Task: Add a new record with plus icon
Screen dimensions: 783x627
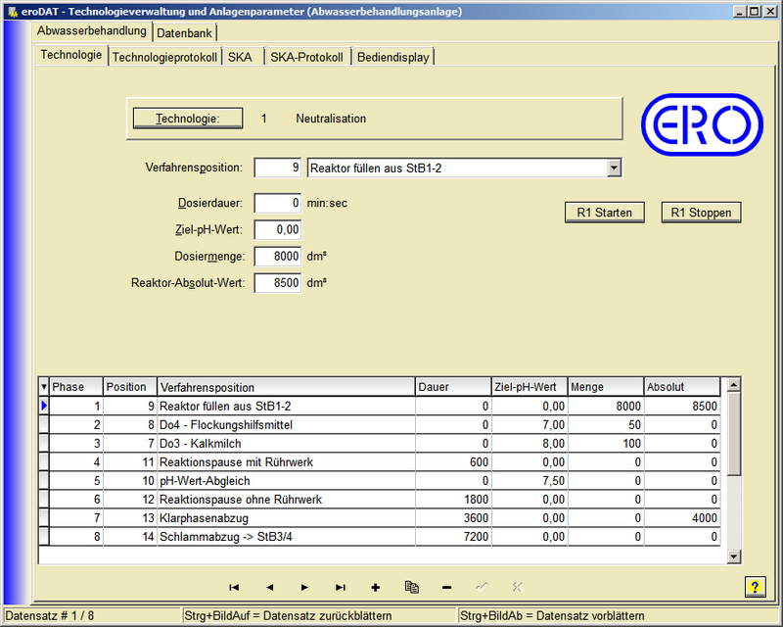Action: pos(375,587)
